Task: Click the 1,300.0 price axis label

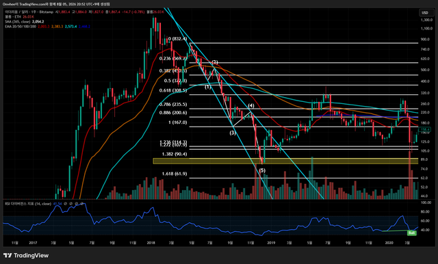Action: [426, 20]
